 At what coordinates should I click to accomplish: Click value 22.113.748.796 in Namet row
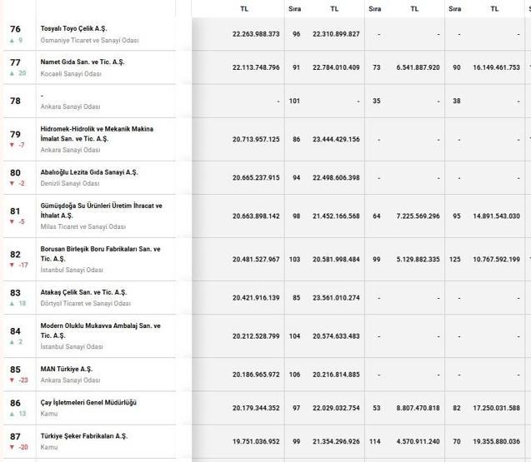coord(256,67)
